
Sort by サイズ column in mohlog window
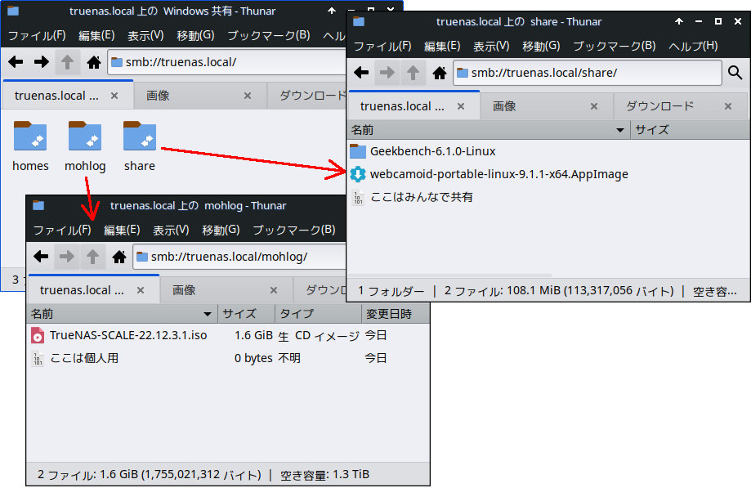tap(246, 314)
